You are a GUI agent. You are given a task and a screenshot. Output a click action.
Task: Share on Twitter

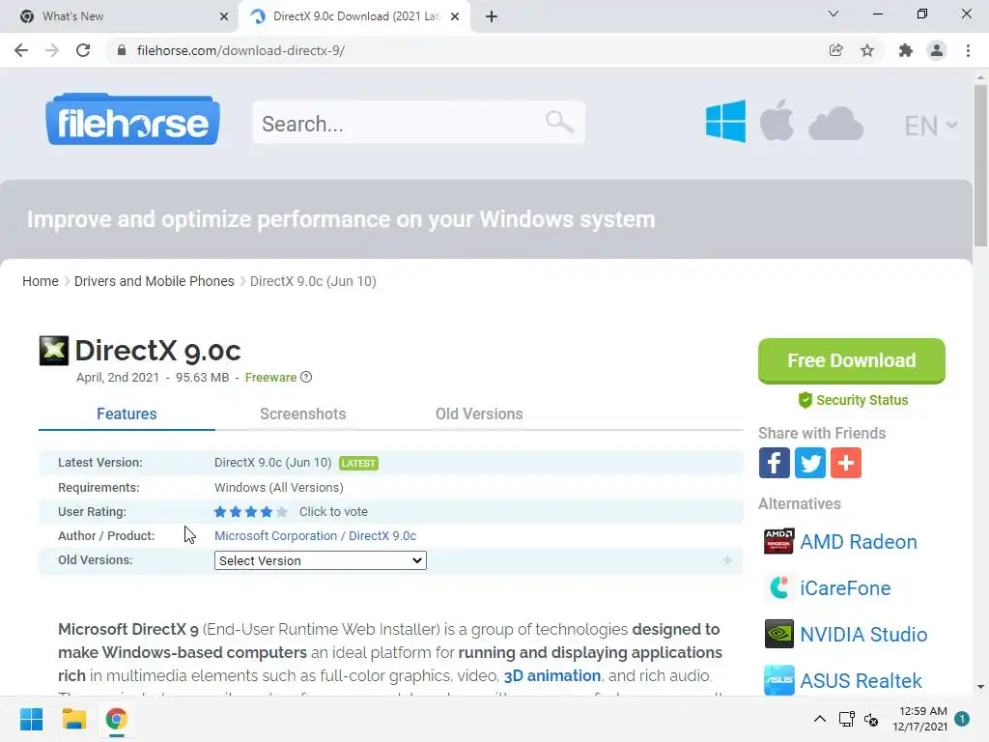[x=810, y=463]
